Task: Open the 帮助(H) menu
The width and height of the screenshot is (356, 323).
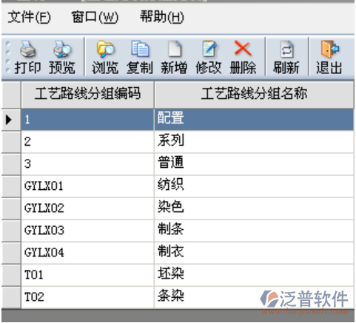Action: [x=162, y=17]
